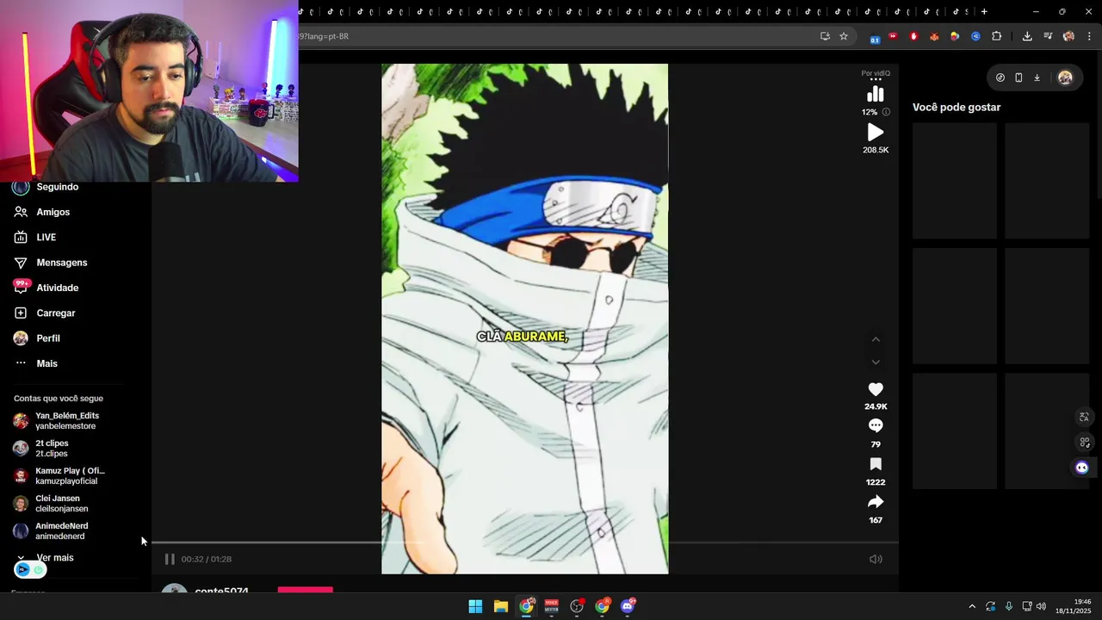Save video with the bookmark icon
The image size is (1102, 620).
876,464
